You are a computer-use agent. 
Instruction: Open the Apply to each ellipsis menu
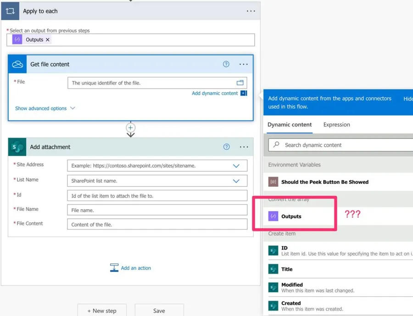pos(251,11)
